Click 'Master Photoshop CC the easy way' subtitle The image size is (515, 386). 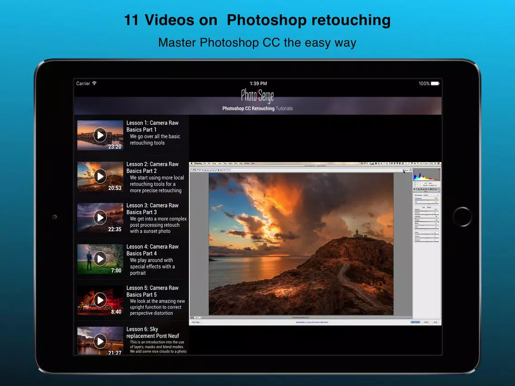(257, 43)
